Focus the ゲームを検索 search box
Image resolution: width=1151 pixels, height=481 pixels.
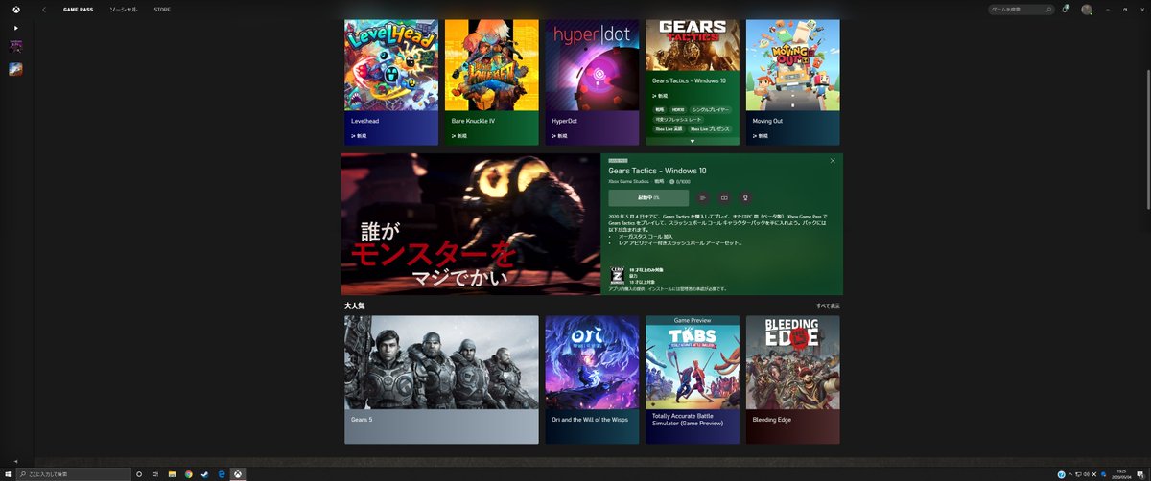[x=1021, y=9]
